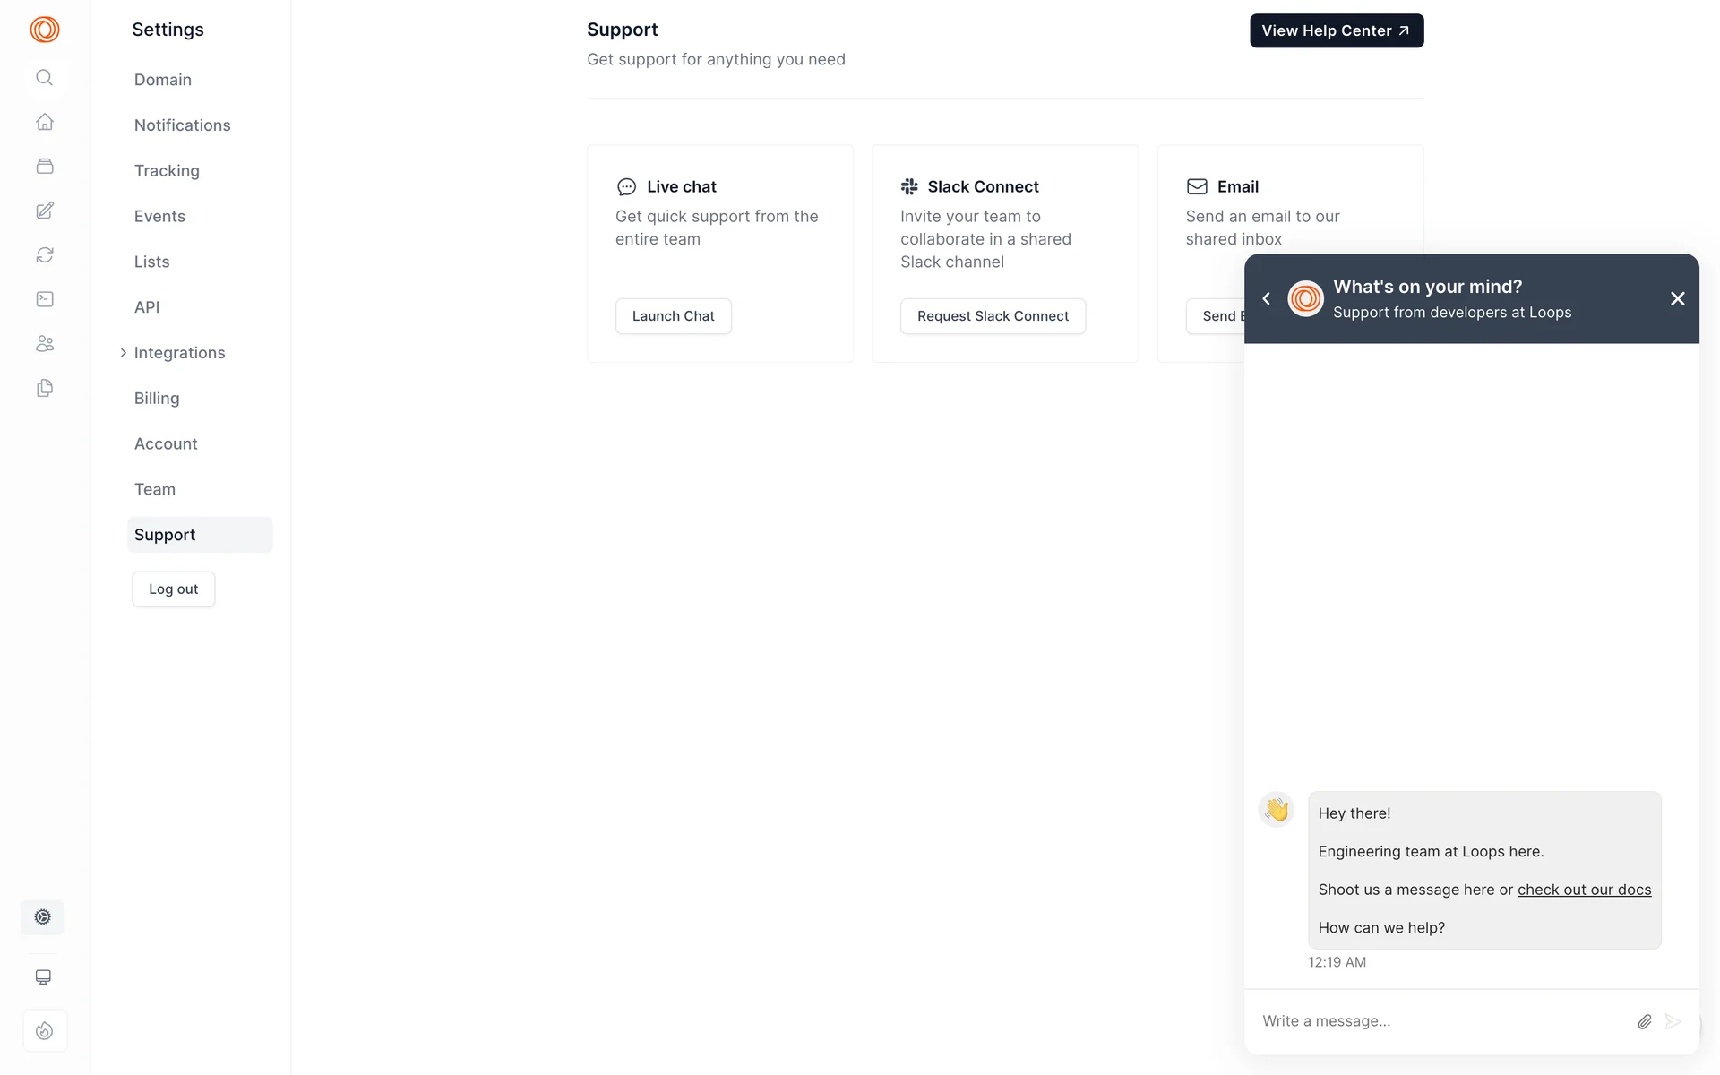Click Request Slack Connect button
1720x1075 pixels.
point(993,316)
